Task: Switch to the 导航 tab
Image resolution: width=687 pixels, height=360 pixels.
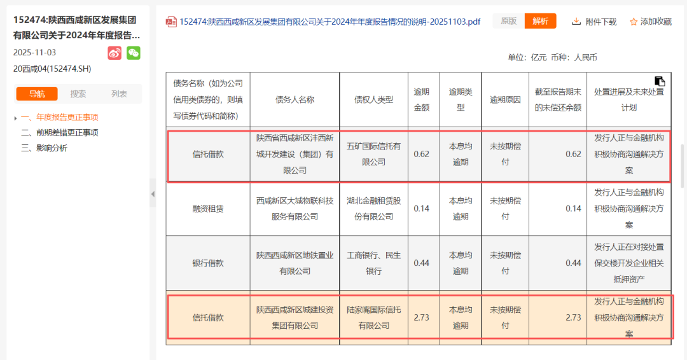Action: click(37, 93)
